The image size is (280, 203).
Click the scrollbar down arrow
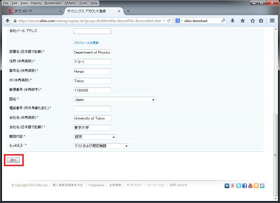[276, 199]
